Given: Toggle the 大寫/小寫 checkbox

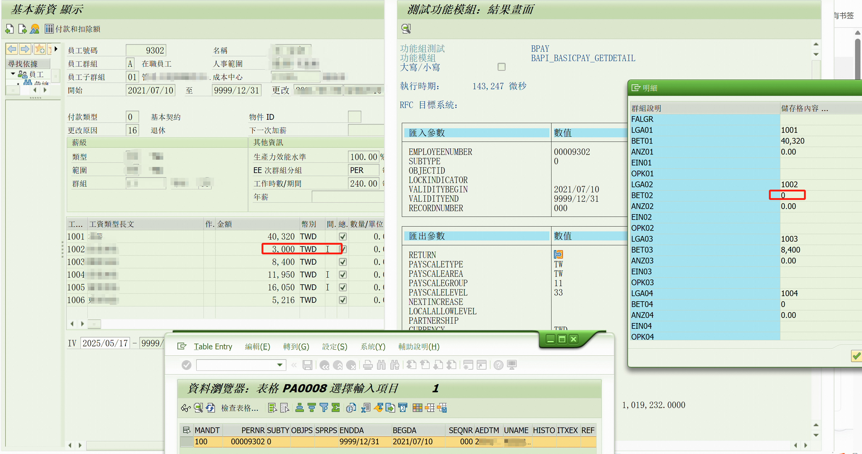Looking at the screenshot, I should pyautogui.click(x=501, y=67).
